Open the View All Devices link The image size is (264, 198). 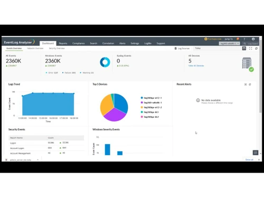[x=196, y=65]
